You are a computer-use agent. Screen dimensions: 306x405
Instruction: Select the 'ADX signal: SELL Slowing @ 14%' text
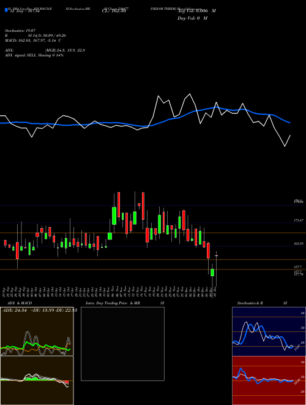(x=34, y=55)
